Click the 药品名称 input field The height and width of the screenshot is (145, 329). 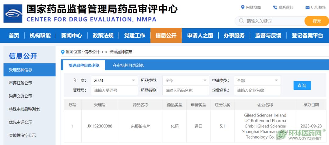(x=186, y=90)
